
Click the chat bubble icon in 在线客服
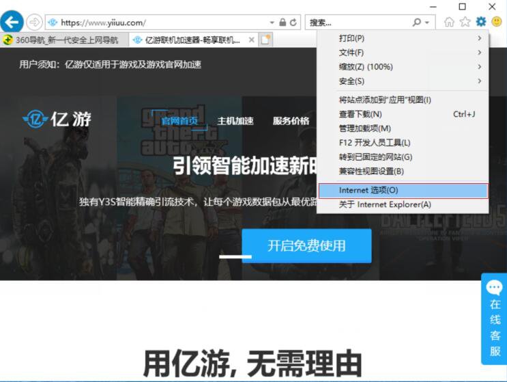[494, 288]
